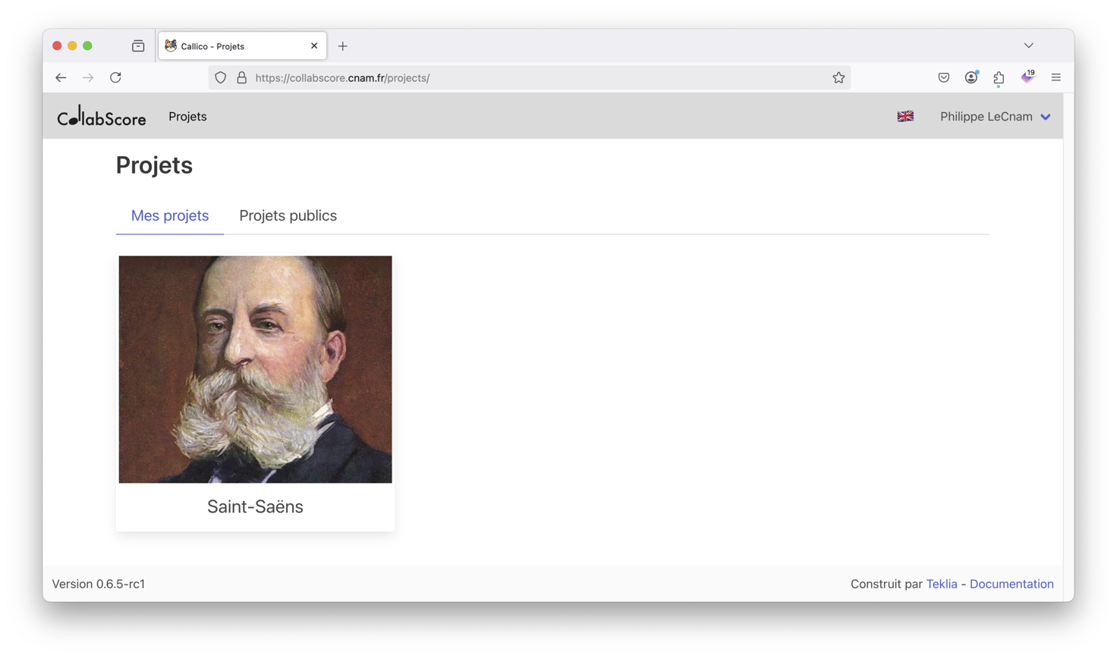Viewport: 1117px width, 658px height.
Task: Follow the Teklia link
Action: 941,584
